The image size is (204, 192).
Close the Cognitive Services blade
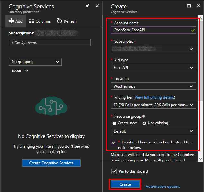point(97,6)
